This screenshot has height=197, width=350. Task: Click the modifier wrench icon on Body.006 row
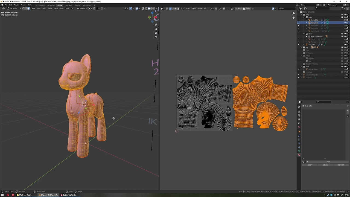click(322, 23)
